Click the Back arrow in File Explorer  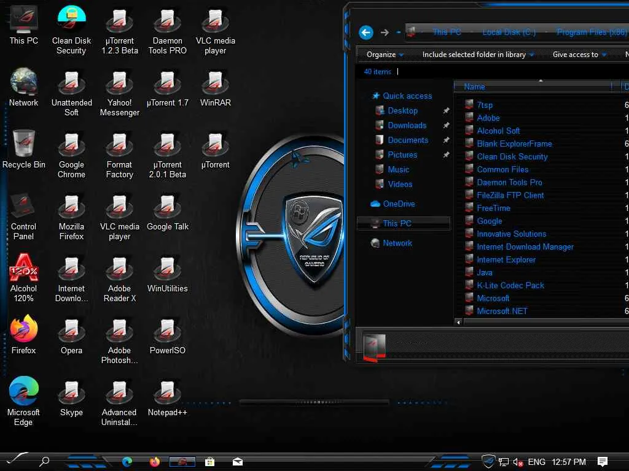click(x=366, y=33)
